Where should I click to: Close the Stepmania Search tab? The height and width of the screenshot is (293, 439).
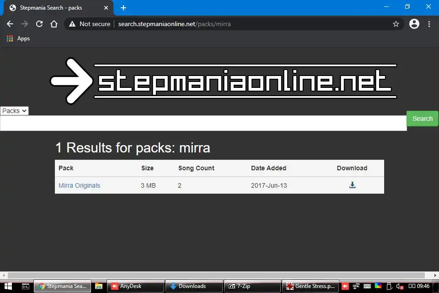(106, 8)
